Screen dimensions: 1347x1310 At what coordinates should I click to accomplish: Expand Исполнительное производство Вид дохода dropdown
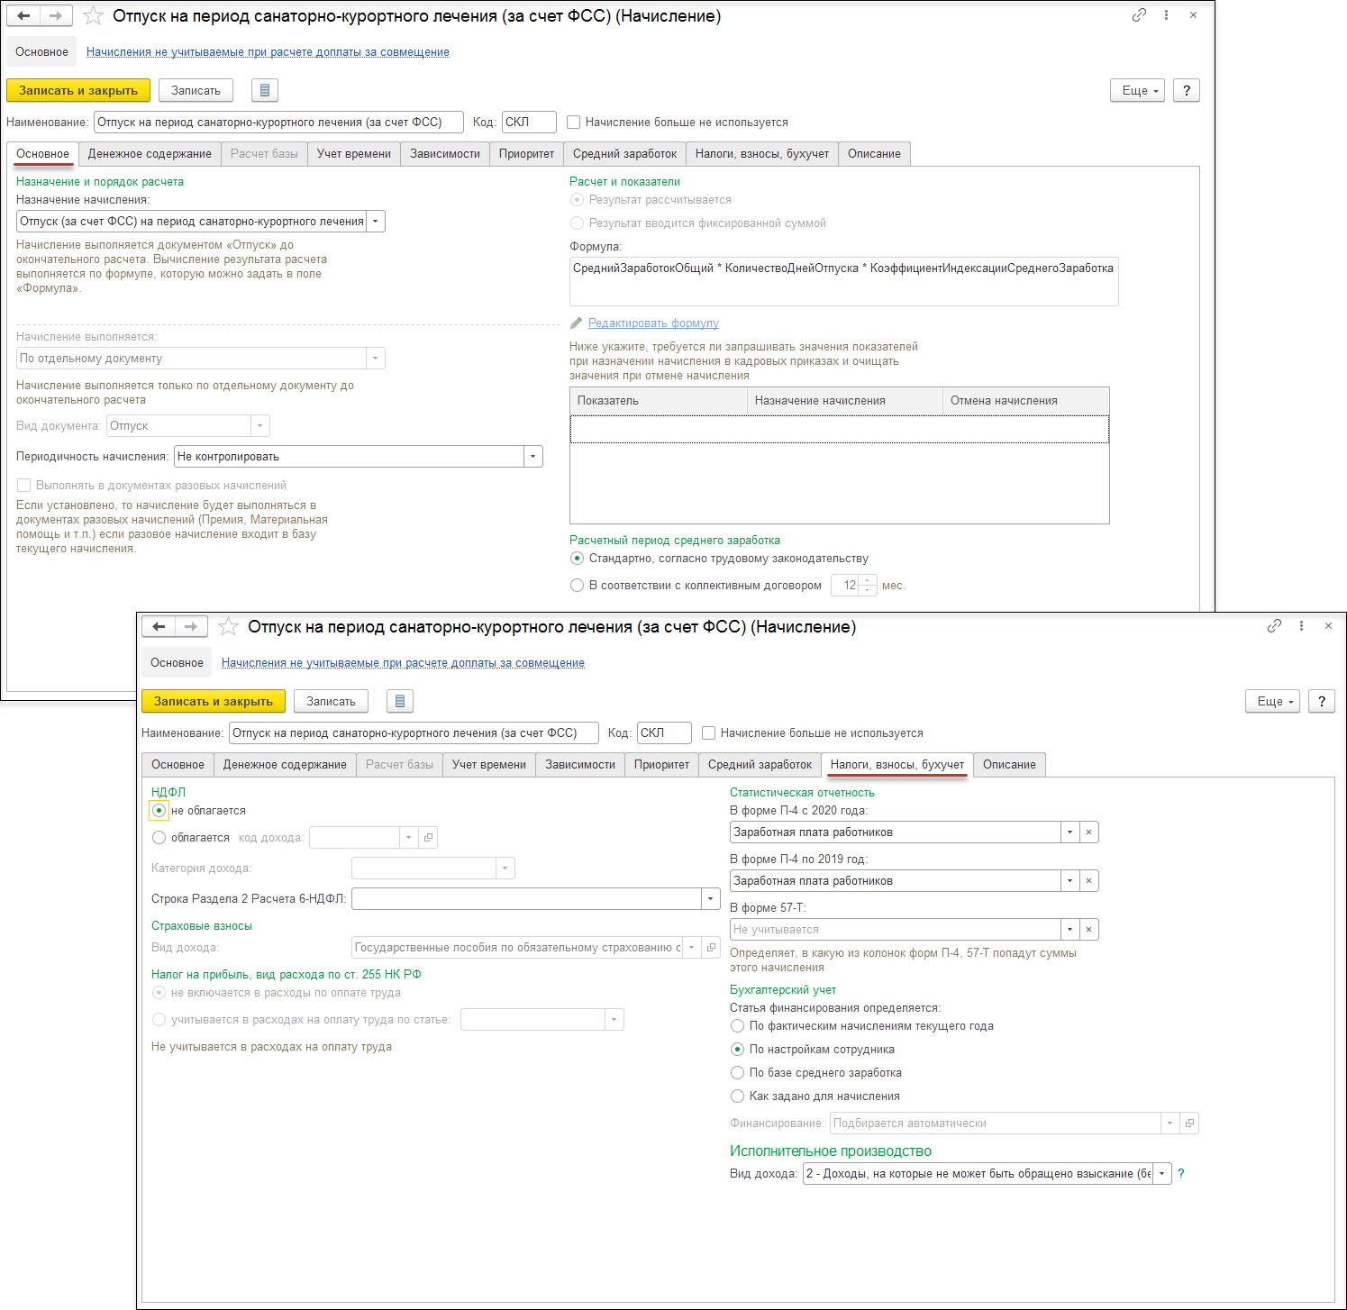1162,1173
